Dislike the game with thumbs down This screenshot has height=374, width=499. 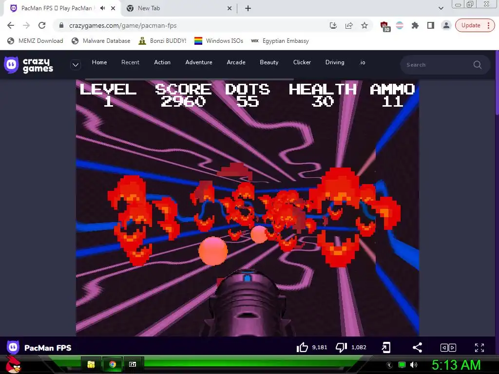342,347
